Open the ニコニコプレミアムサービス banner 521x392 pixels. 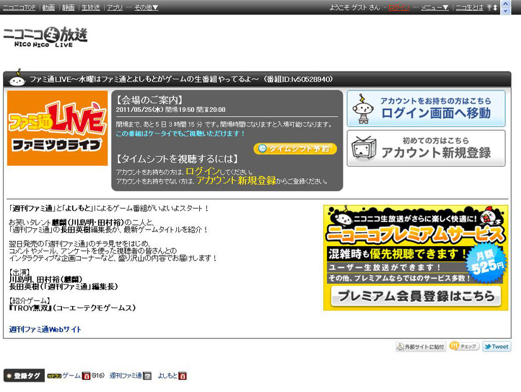tap(415, 258)
